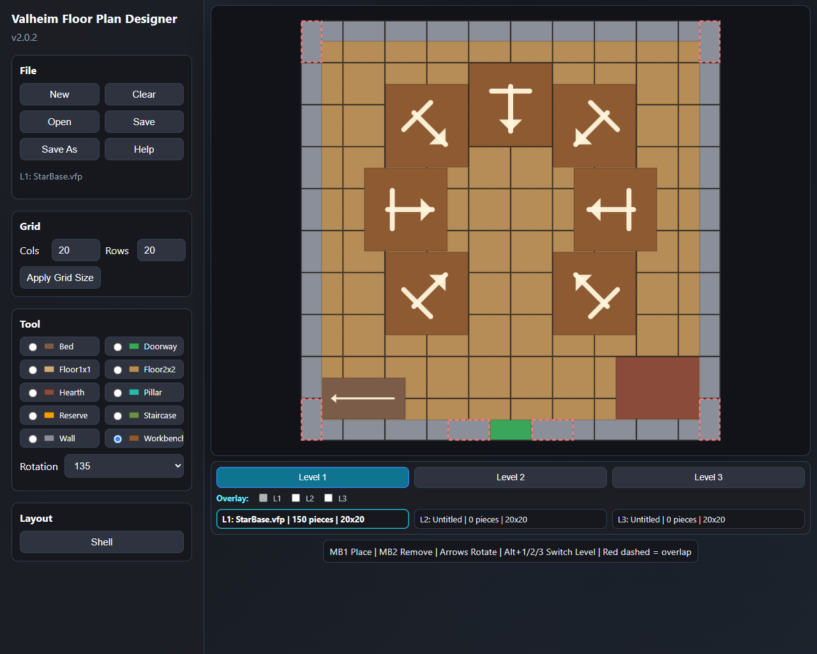Image resolution: width=817 pixels, height=654 pixels.
Task: Switch to the Level 3 tab
Action: 708,477
